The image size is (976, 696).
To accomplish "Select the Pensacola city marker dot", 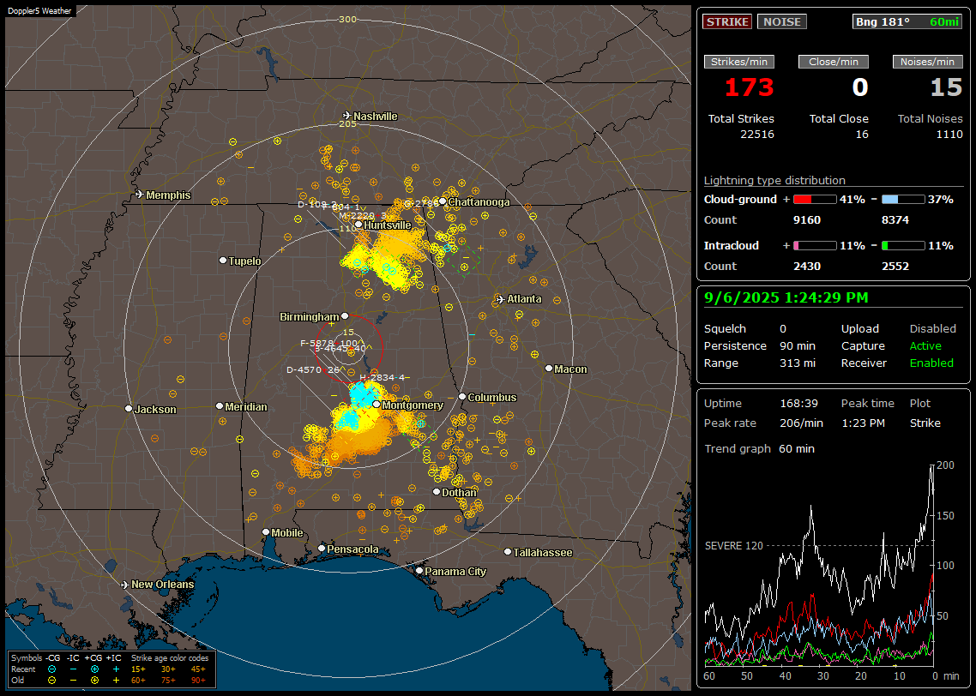I will click(x=321, y=548).
